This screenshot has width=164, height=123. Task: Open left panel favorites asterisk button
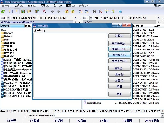click(75, 22)
